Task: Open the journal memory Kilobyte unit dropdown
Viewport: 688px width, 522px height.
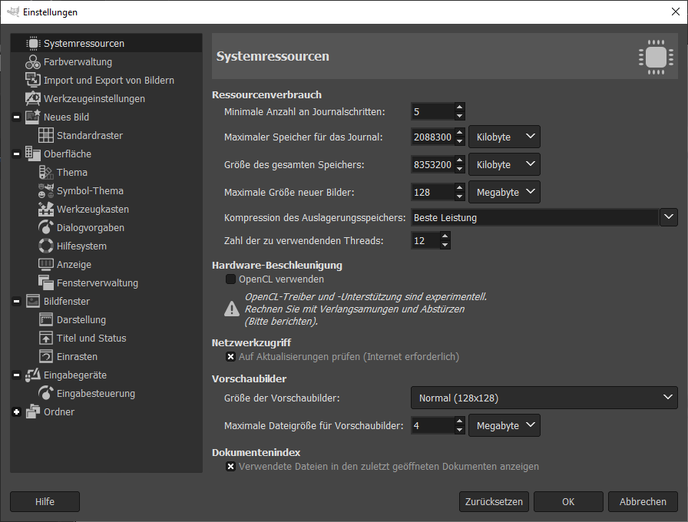Action: click(504, 137)
